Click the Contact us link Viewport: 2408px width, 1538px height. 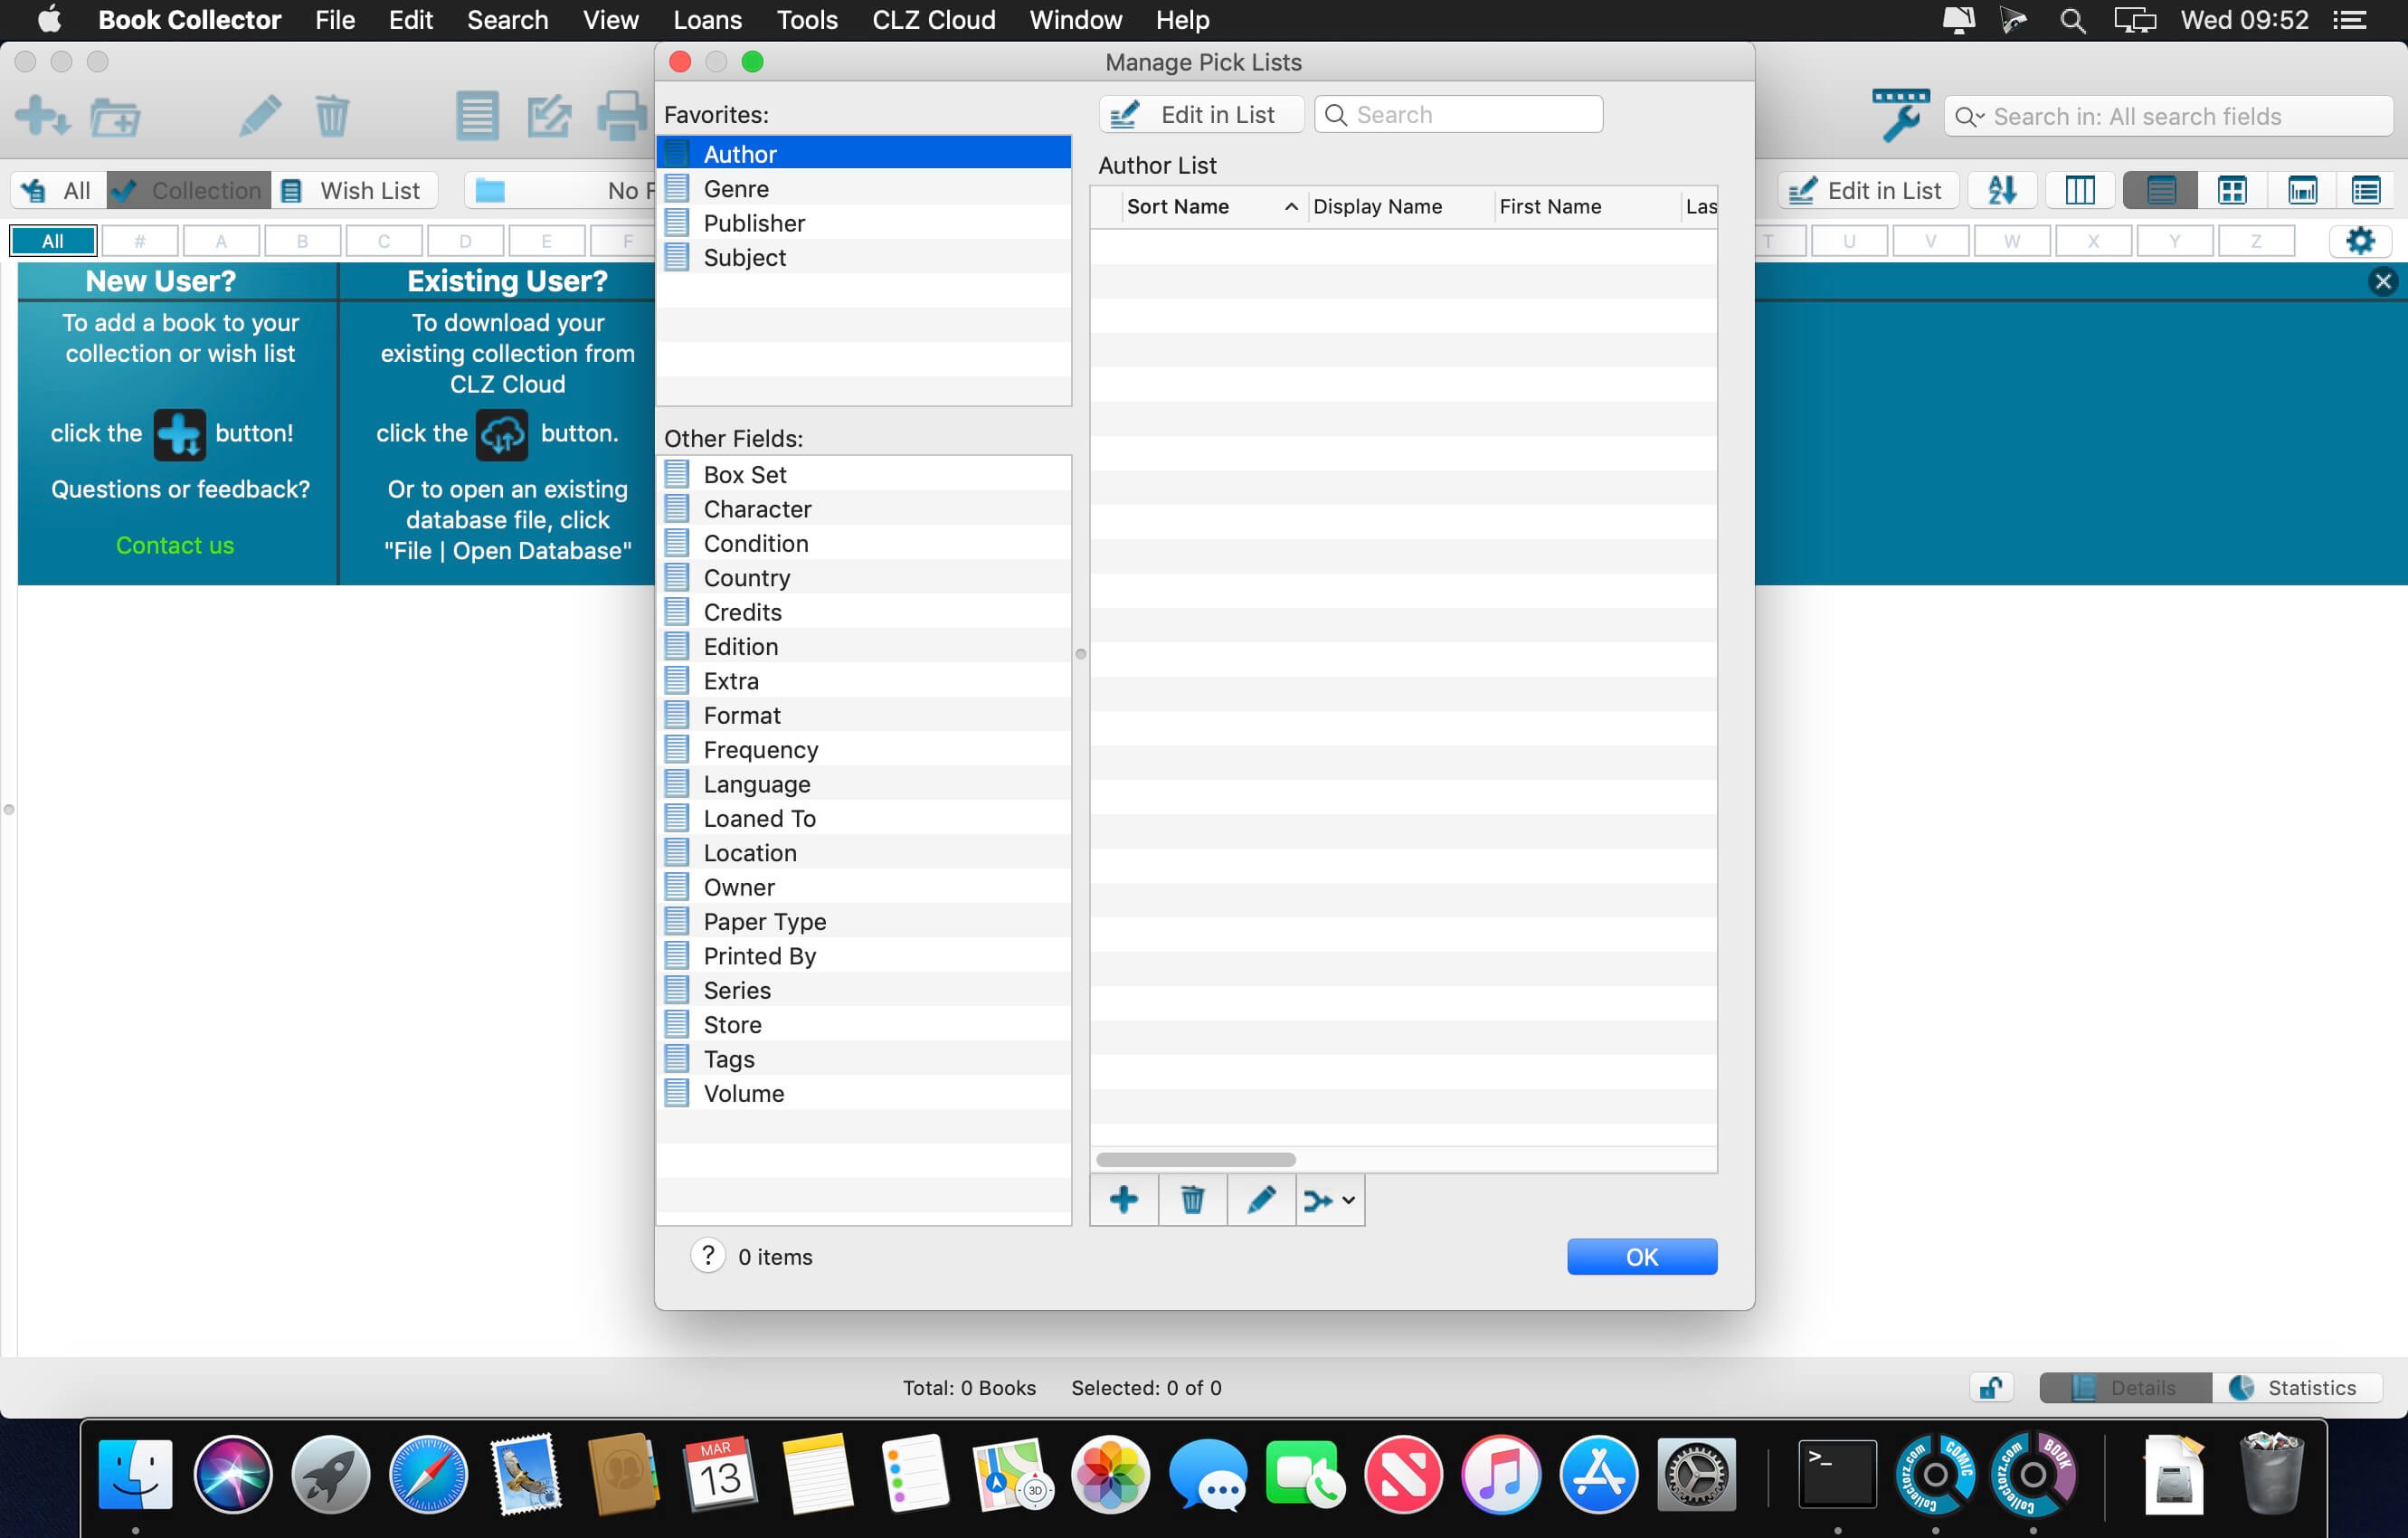[175, 545]
